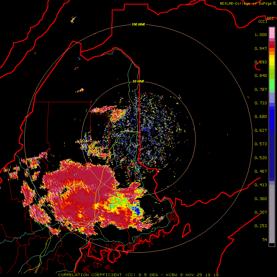Click the 0.947 legend value
The width and height of the screenshot is (277, 277).
click(x=261, y=48)
